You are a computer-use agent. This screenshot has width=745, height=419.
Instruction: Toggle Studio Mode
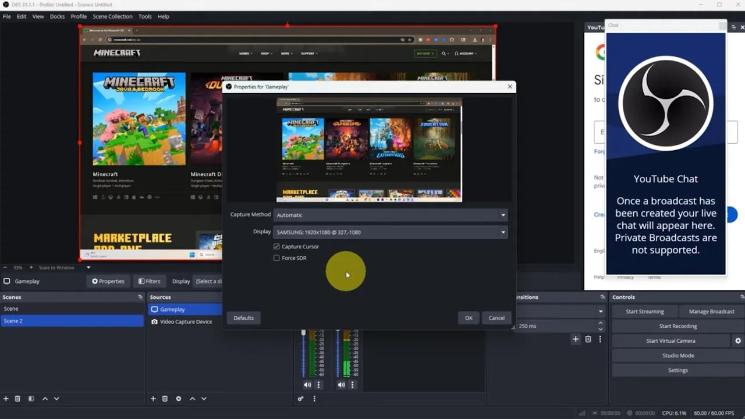click(x=677, y=355)
